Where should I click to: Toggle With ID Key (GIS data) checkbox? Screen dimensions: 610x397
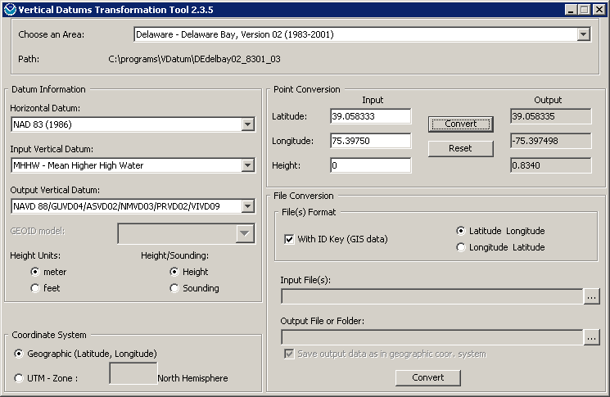(289, 239)
